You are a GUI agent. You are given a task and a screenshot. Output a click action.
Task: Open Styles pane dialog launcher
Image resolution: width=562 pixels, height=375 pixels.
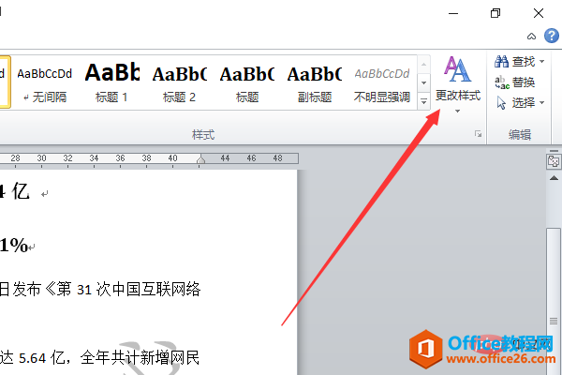(x=478, y=134)
